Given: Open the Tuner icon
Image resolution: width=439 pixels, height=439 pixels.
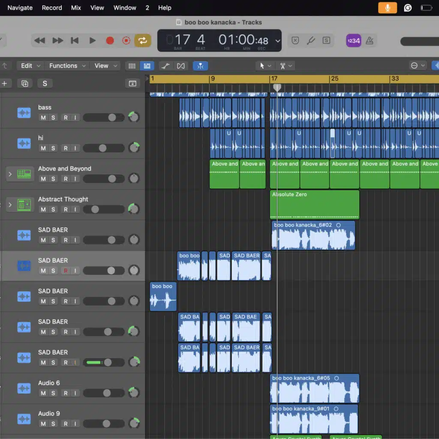Looking at the screenshot, I should coord(311,41).
